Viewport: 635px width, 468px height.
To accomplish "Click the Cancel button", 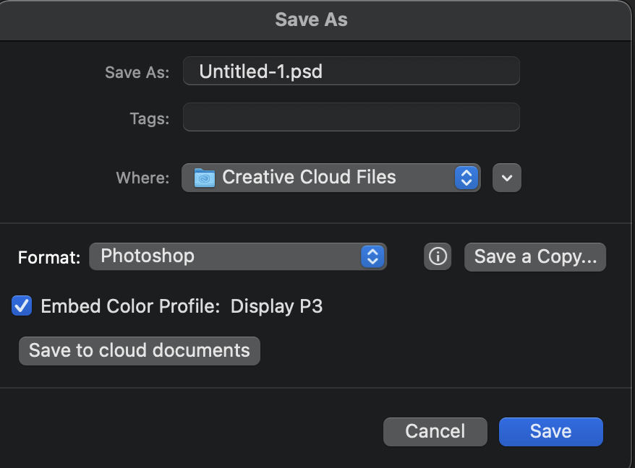I will pyautogui.click(x=435, y=432).
